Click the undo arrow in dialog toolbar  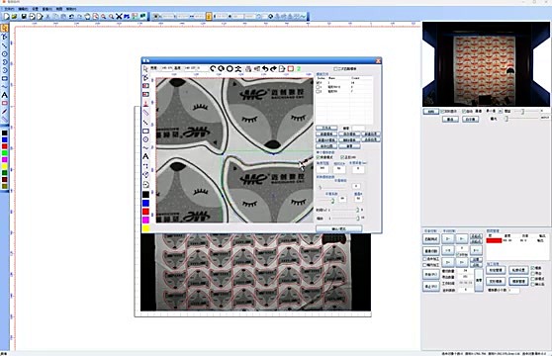pyautogui.click(x=265, y=68)
